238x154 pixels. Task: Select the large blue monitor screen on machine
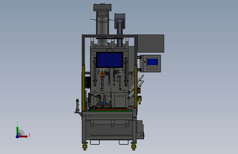[110, 60]
